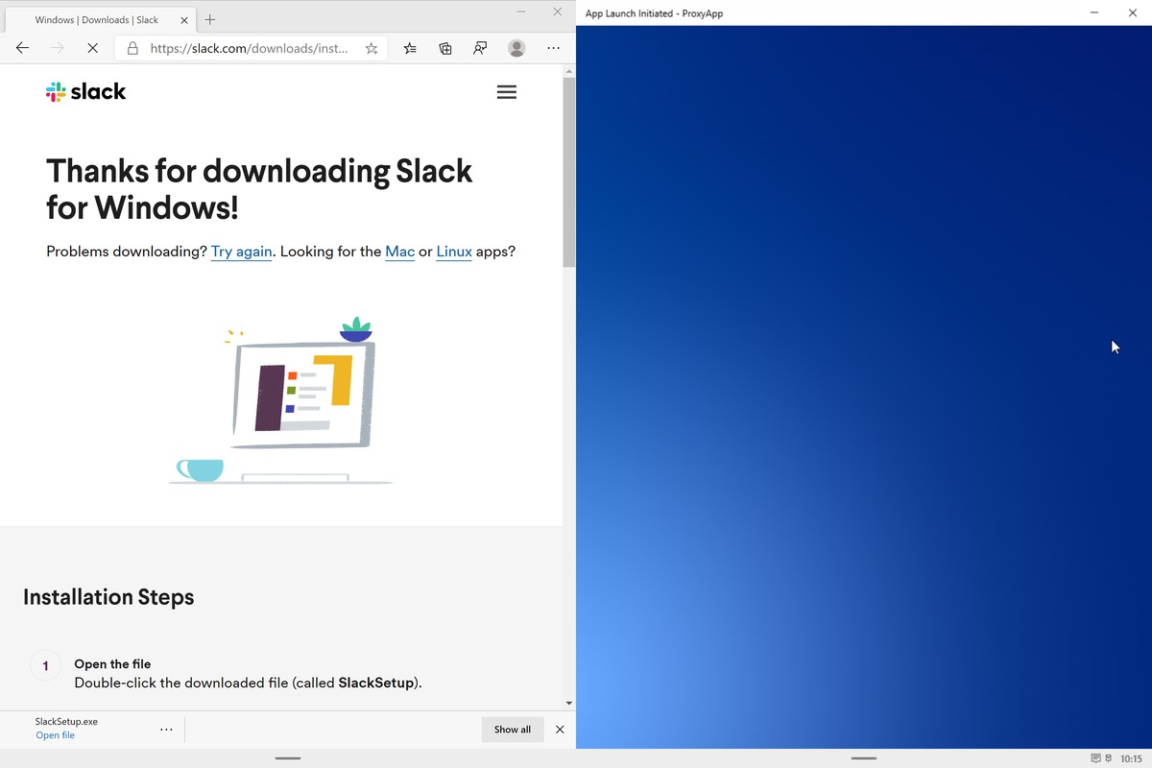The width and height of the screenshot is (1152, 768).
Task: Click the Installation Steps heading
Action: pyautogui.click(x=108, y=597)
